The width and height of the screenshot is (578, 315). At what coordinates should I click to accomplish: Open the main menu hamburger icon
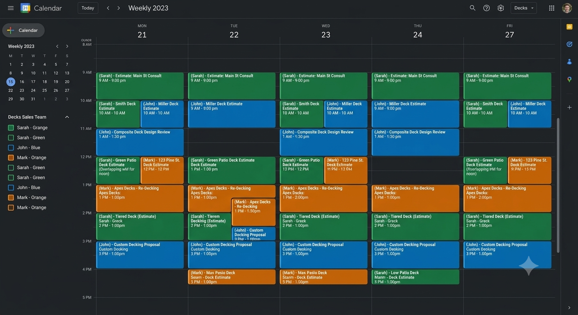pyautogui.click(x=11, y=8)
